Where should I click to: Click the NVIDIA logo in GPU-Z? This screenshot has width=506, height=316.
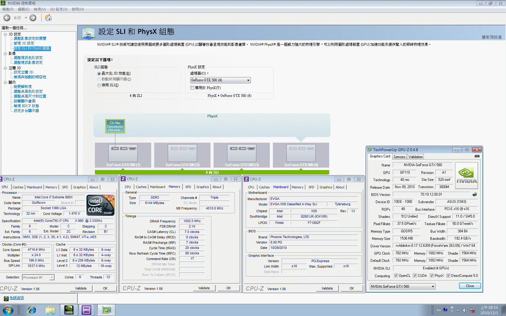coord(467,176)
